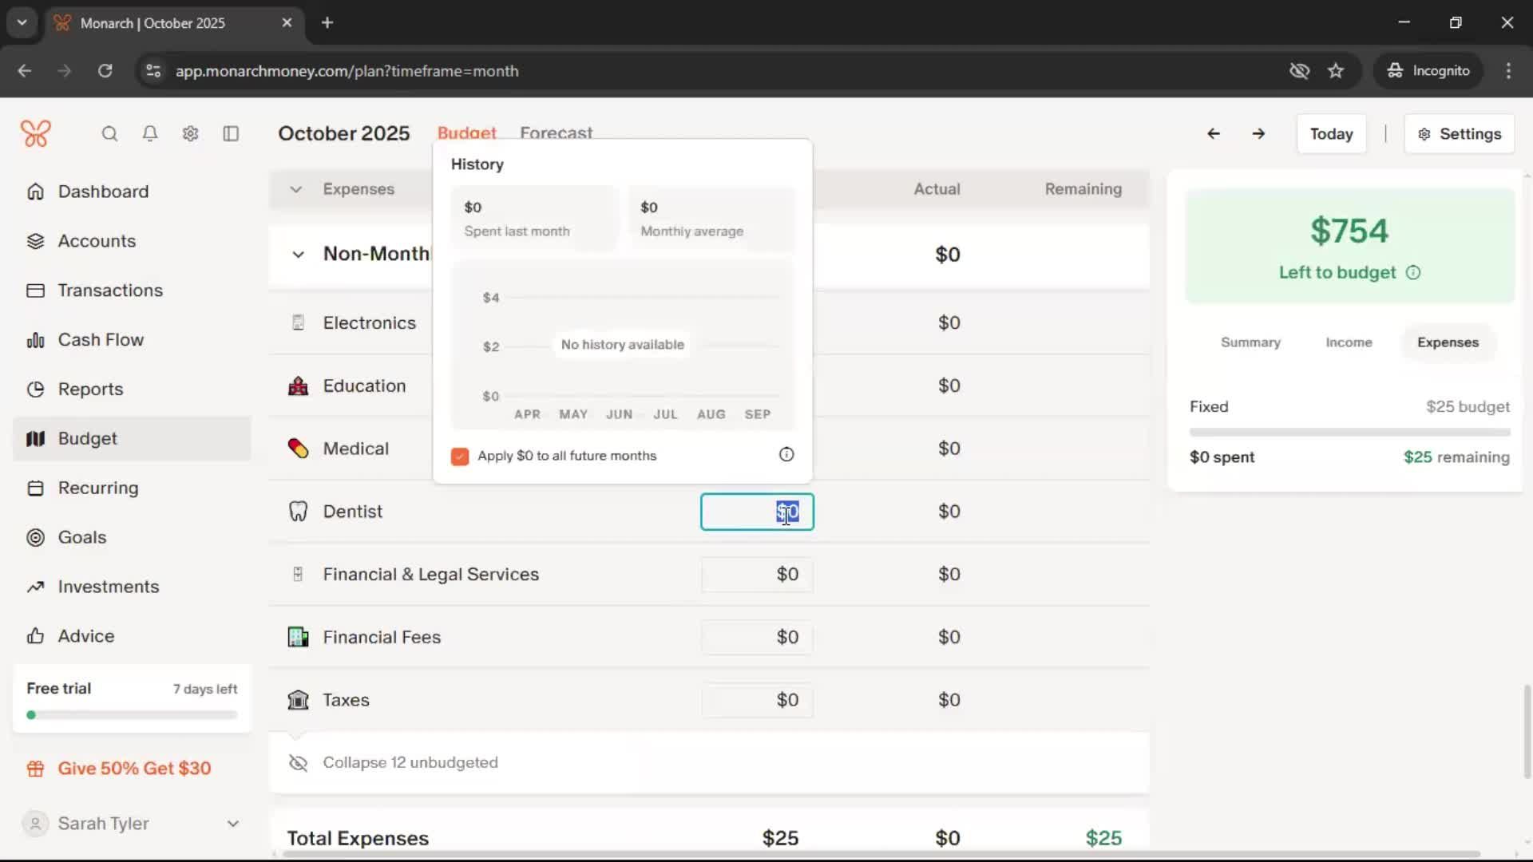Uncheck Apply $0 to all future months
Image resolution: width=1533 pixels, height=862 pixels.
click(x=460, y=457)
